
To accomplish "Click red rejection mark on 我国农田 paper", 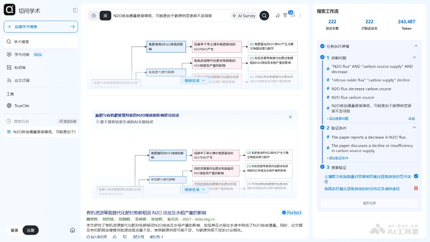I will 416,188.
